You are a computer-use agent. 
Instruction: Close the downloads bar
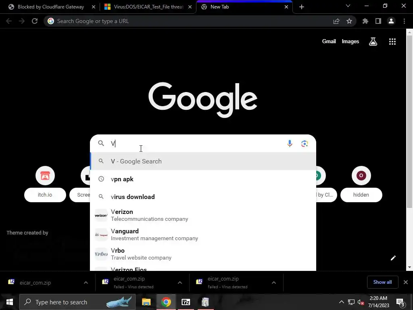pyautogui.click(x=406, y=282)
